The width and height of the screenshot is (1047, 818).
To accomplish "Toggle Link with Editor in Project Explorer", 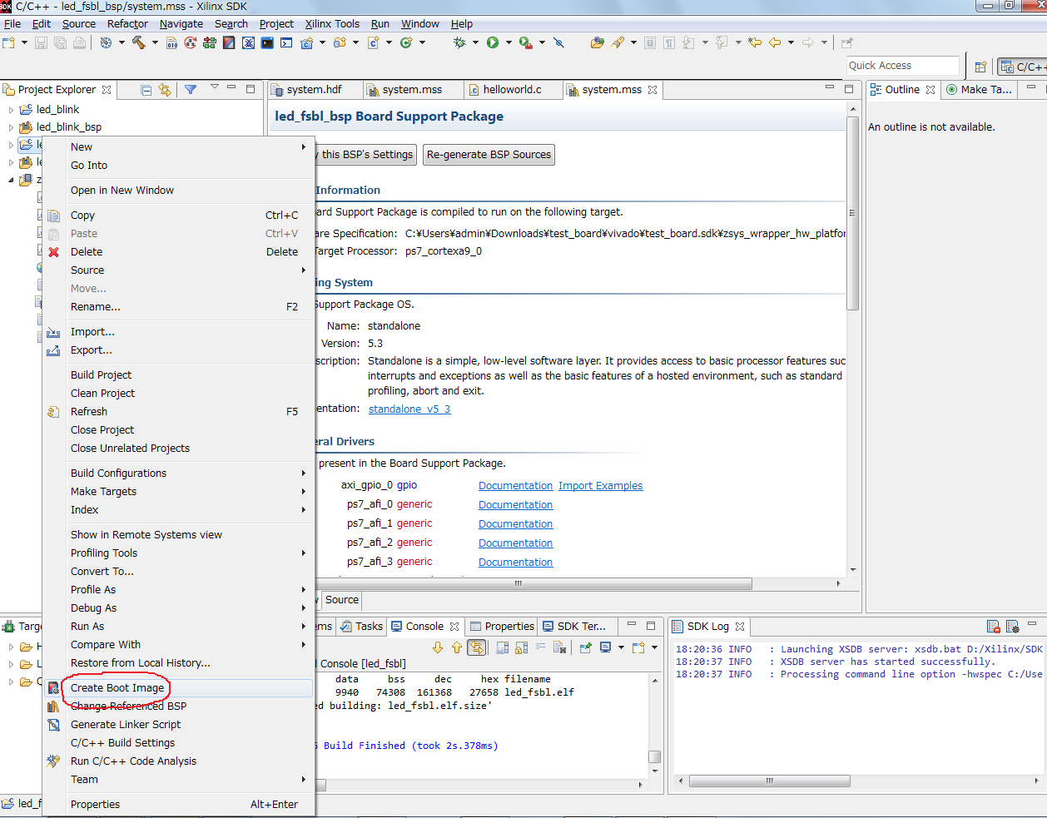I will (x=165, y=90).
